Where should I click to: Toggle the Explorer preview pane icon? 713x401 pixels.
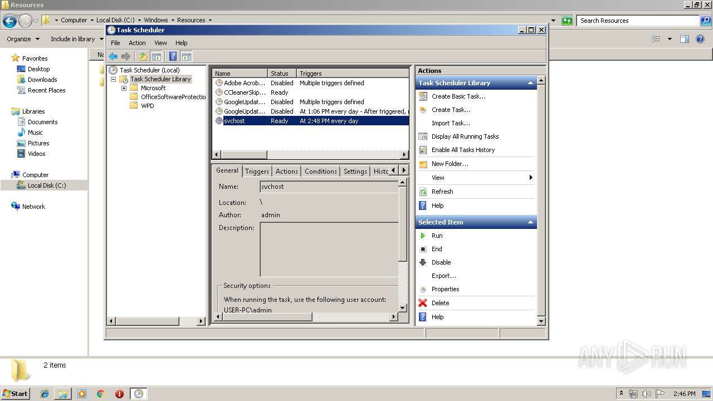(685, 39)
